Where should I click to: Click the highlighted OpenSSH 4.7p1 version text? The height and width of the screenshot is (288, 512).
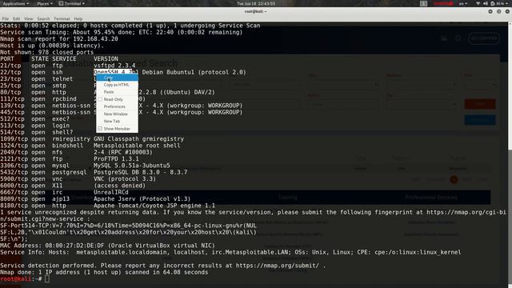(x=116, y=72)
